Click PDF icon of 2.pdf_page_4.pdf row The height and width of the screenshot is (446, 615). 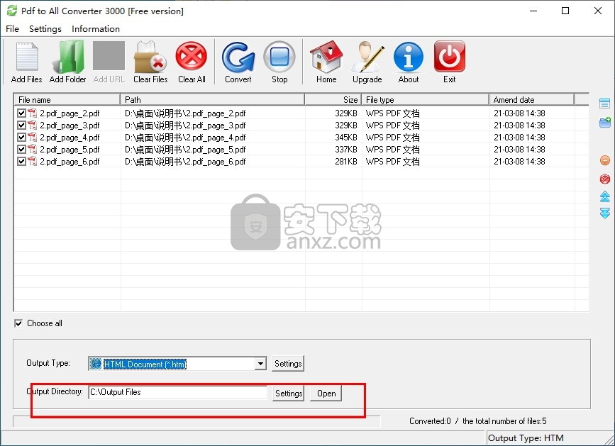pos(32,137)
